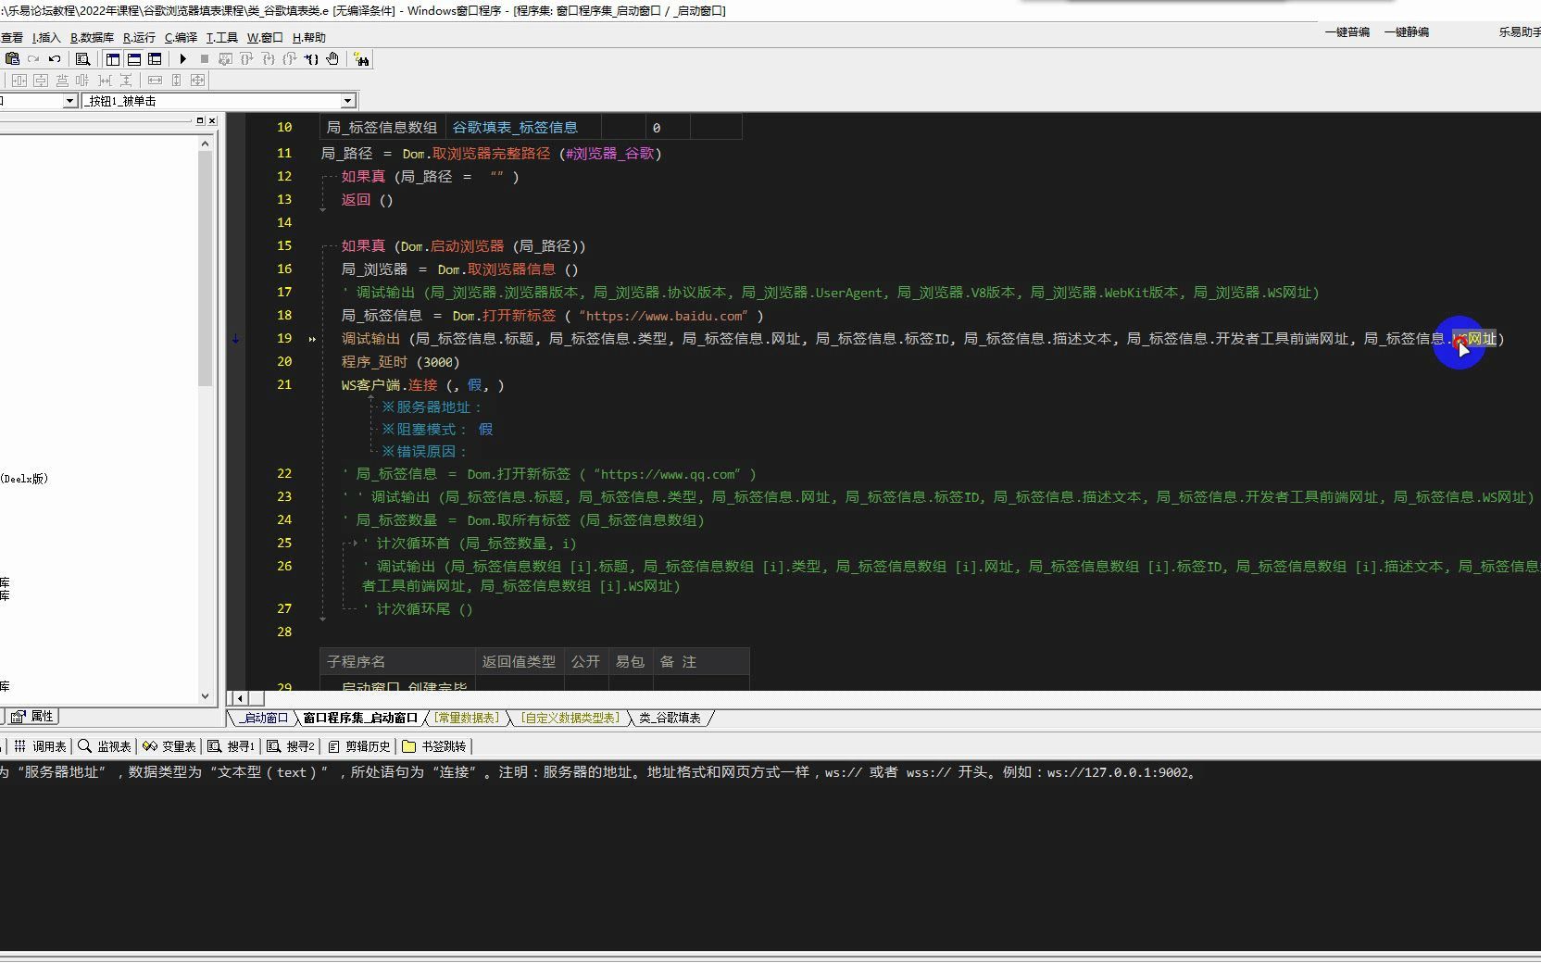1541x963 pixels.
Task: Open the T.工具 menu
Action: pyautogui.click(x=221, y=37)
